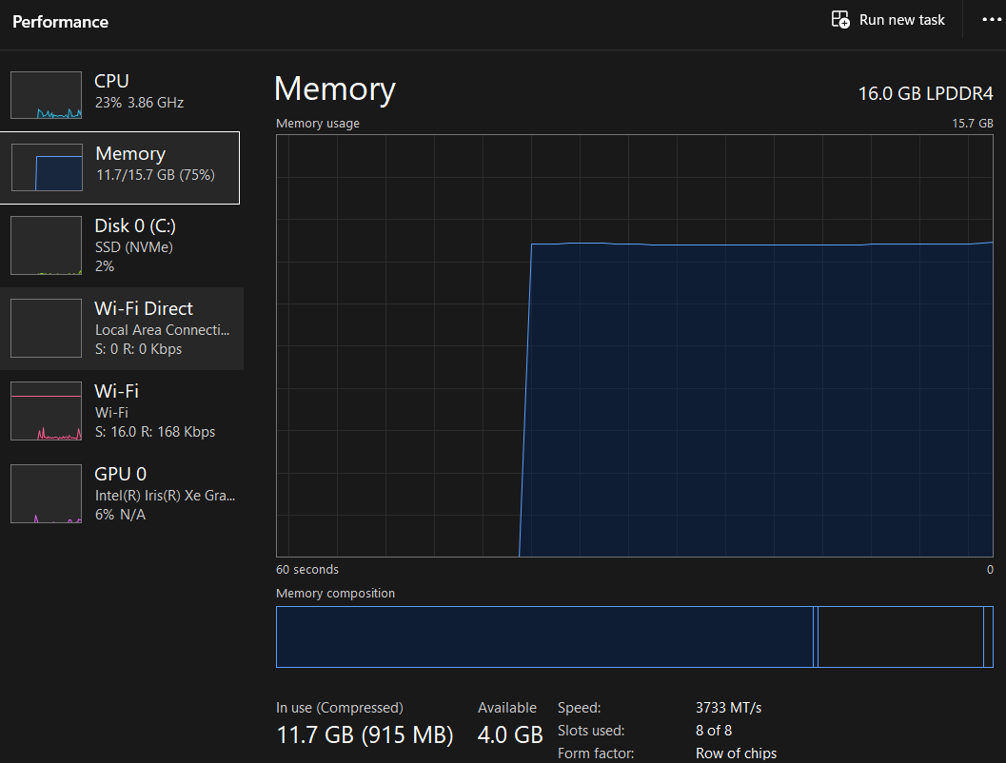Click the Available label
Viewport: 1006px width, 763px height.
pos(507,707)
